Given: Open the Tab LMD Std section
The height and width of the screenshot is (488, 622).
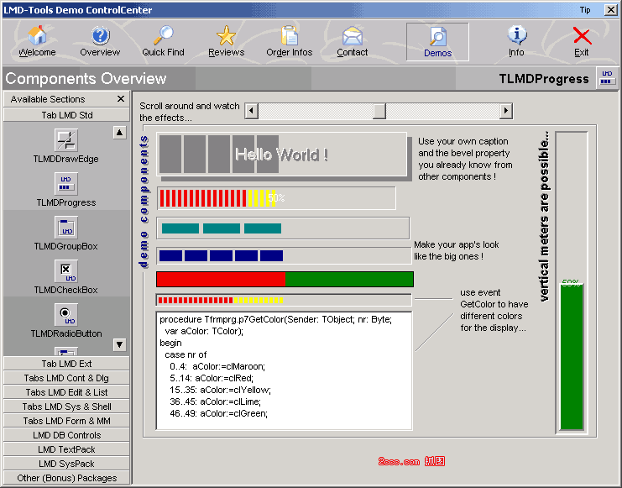Looking at the screenshot, I should [66, 115].
